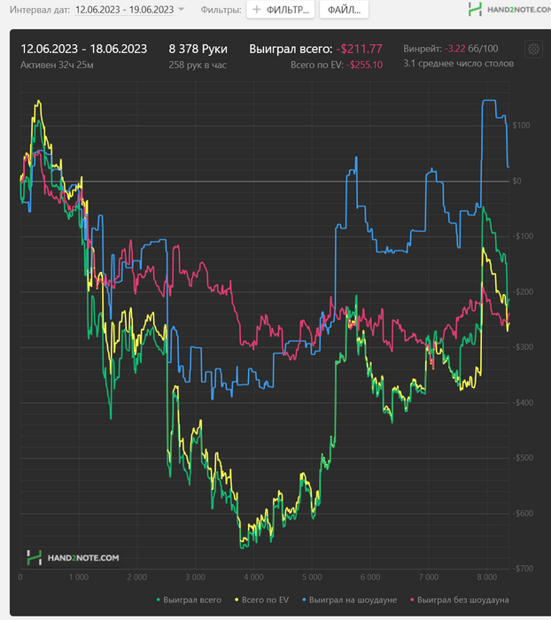Click the 8 378 Руки hands count
Screen dimensions: 551x620
pyautogui.click(x=198, y=49)
